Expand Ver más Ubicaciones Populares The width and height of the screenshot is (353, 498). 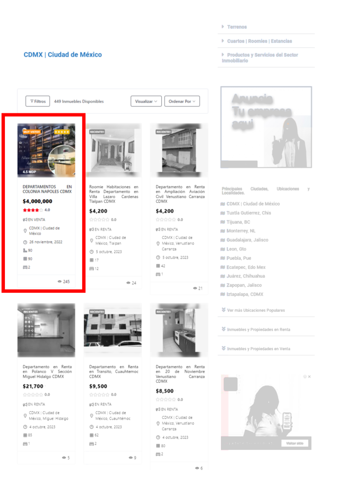(x=256, y=310)
